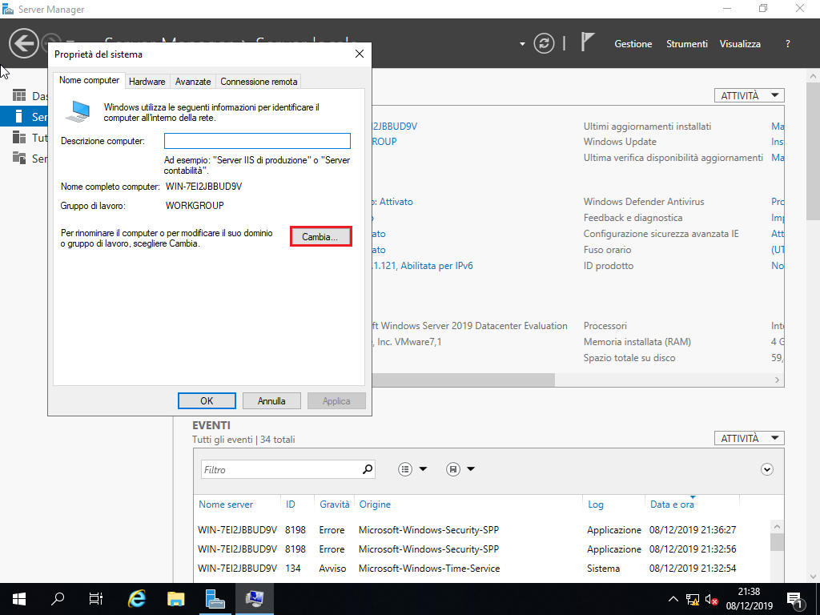Open the properties ATTIVITÀ dropdown
Image resolution: width=820 pixels, height=615 pixels.
point(750,96)
